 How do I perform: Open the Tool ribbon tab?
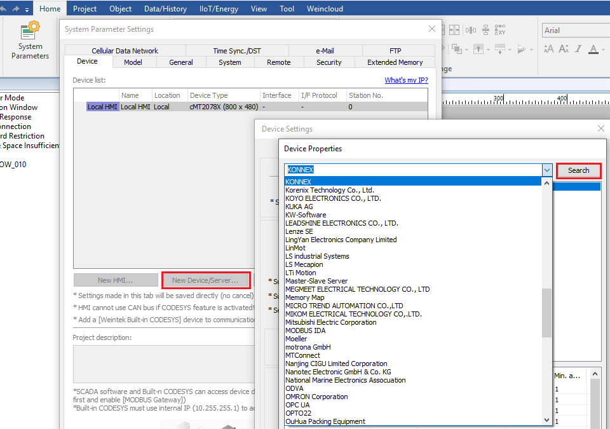[x=287, y=8]
